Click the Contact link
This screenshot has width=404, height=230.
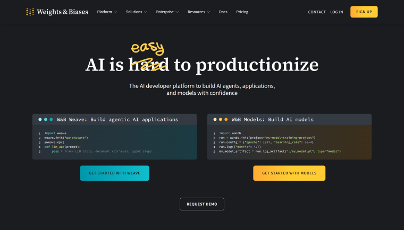(317, 12)
